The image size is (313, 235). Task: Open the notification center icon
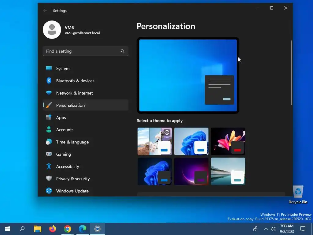pos(303,229)
